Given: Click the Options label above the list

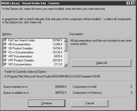Looking at the screenshot, I should coord(7,34).
